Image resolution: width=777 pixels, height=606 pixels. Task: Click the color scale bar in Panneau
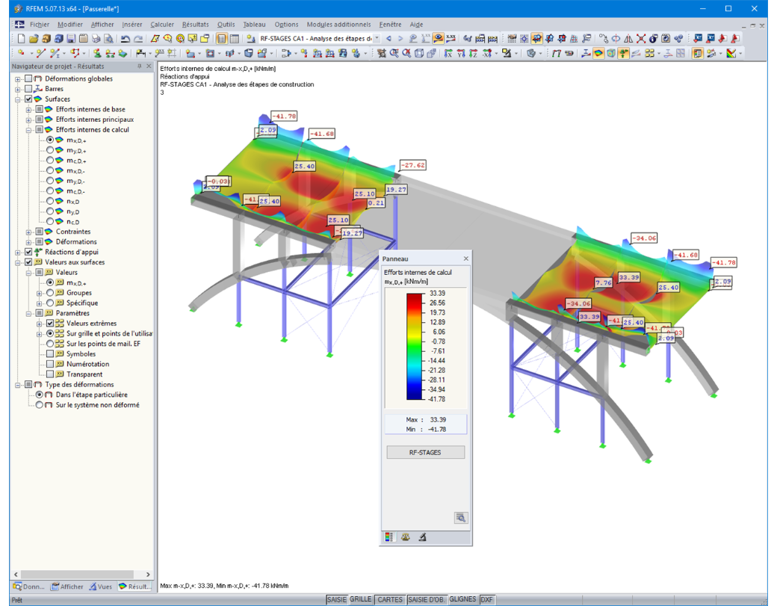pyautogui.click(x=414, y=347)
